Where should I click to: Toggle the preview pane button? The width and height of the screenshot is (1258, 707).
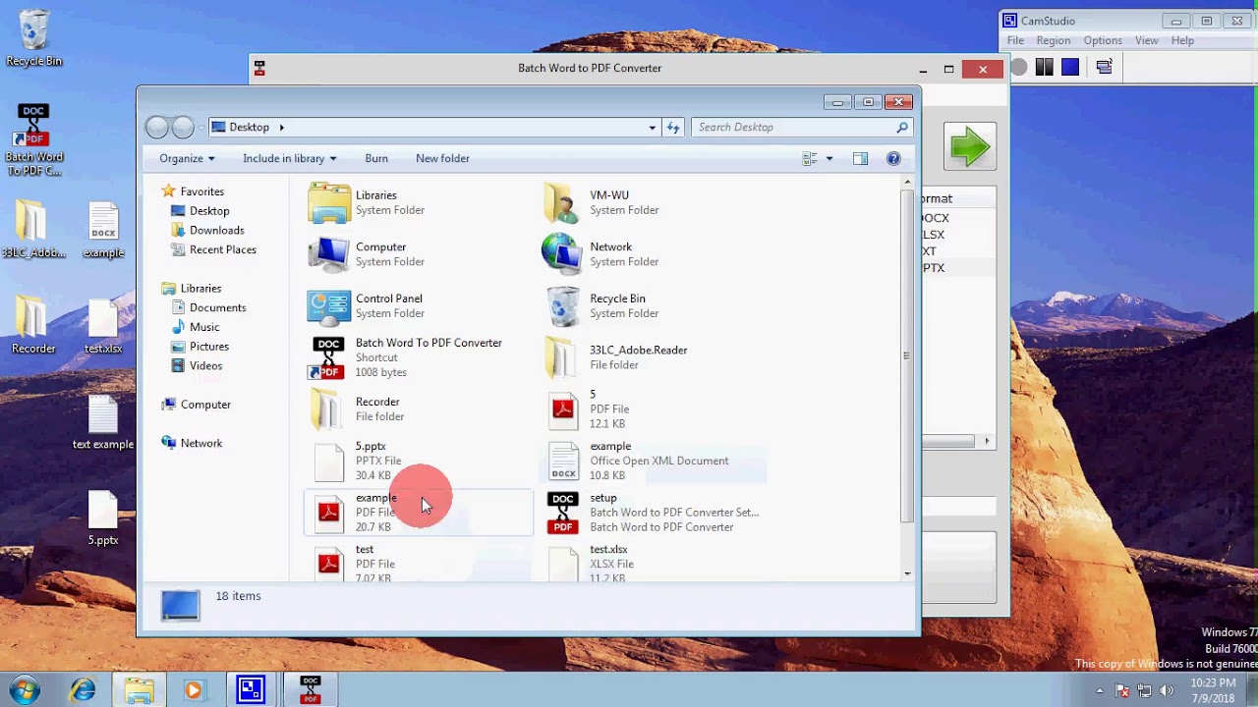[860, 158]
